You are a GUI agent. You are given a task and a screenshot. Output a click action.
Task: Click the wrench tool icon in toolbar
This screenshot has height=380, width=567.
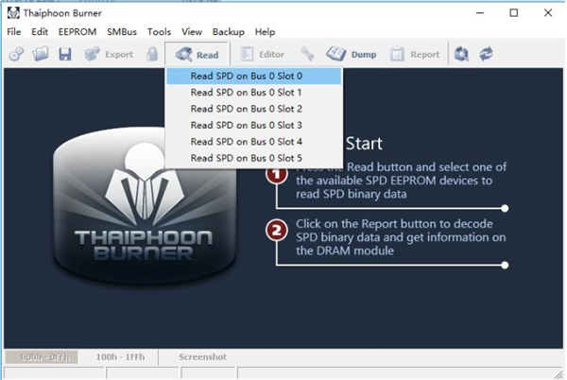306,55
